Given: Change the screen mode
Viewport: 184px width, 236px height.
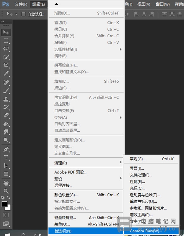Looking at the screenshot, I should pos(6,223).
